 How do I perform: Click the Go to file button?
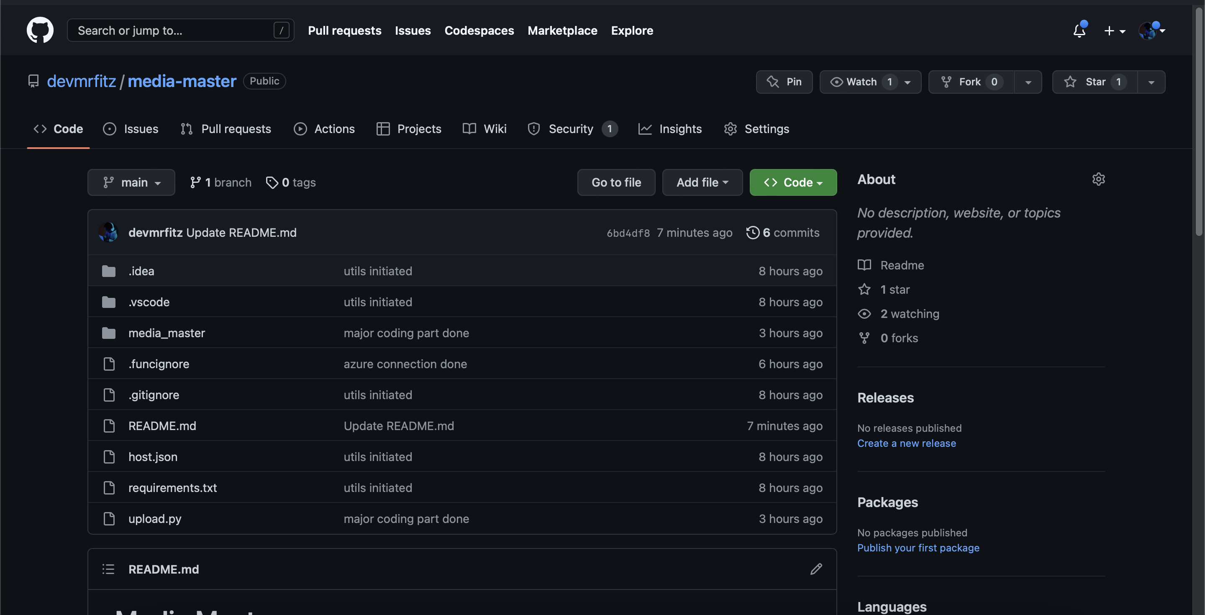[616, 182]
